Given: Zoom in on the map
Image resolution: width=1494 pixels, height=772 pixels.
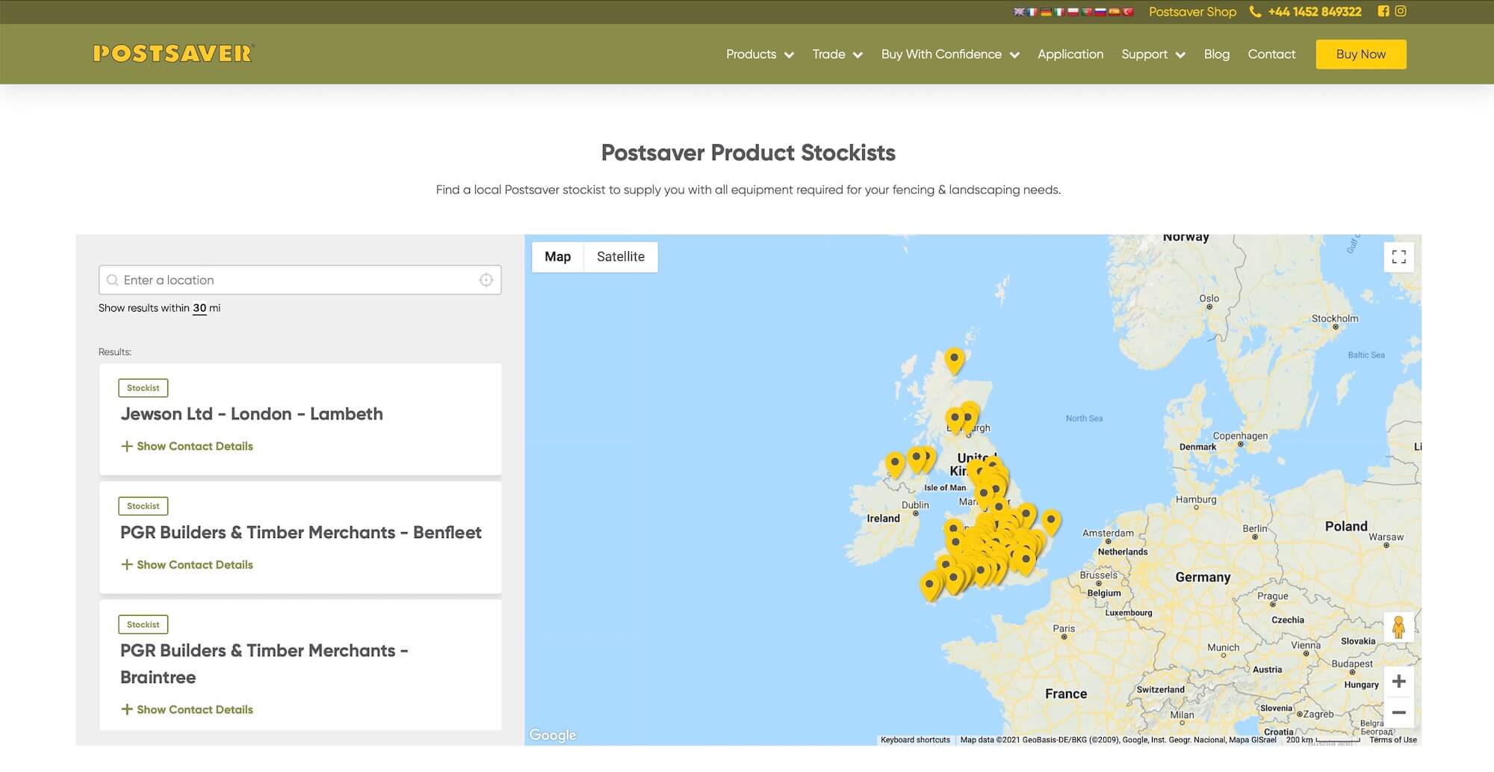Looking at the screenshot, I should 1399,682.
